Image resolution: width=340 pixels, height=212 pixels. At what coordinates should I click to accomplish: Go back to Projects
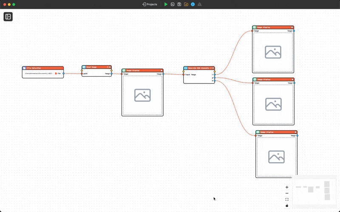(x=150, y=4)
